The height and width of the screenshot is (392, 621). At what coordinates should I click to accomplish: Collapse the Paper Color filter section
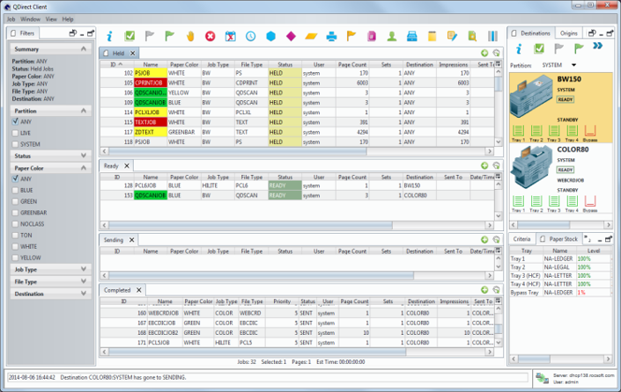coord(84,168)
